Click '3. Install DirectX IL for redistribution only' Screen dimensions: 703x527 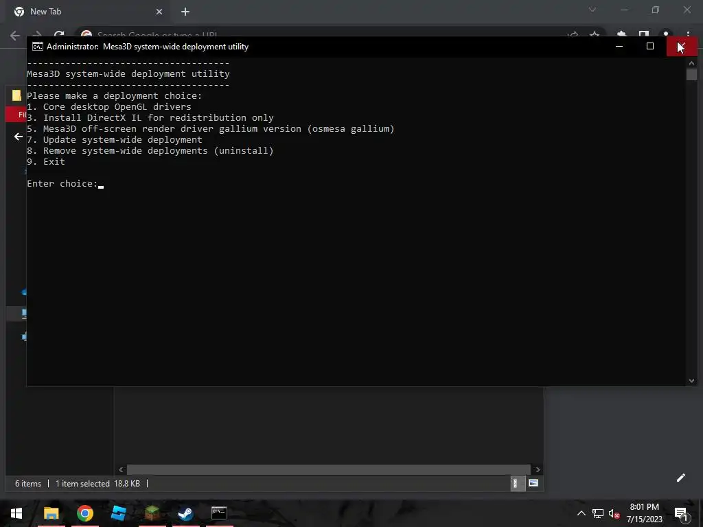coord(150,118)
